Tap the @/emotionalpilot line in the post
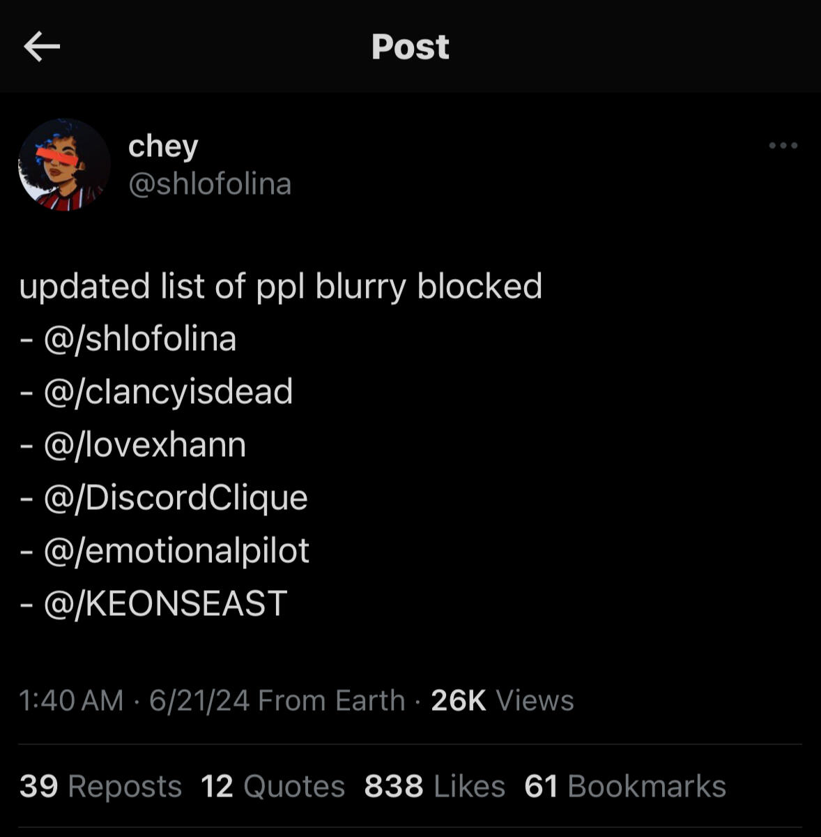821x837 pixels. pyautogui.click(x=164, y=550)
